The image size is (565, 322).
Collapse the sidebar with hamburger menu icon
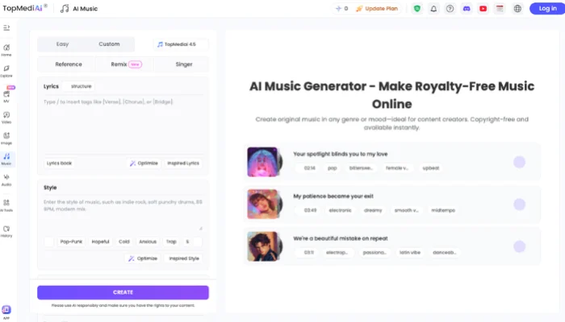(x=6, y=28)
